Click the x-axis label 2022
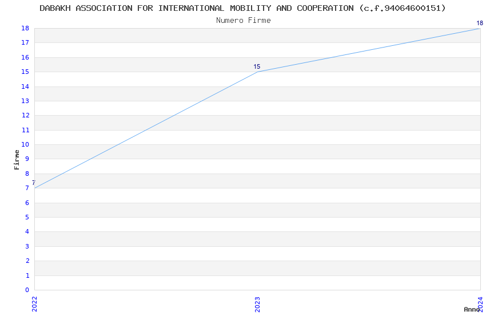This screenshot has height=315, width=486. [34, 304]
